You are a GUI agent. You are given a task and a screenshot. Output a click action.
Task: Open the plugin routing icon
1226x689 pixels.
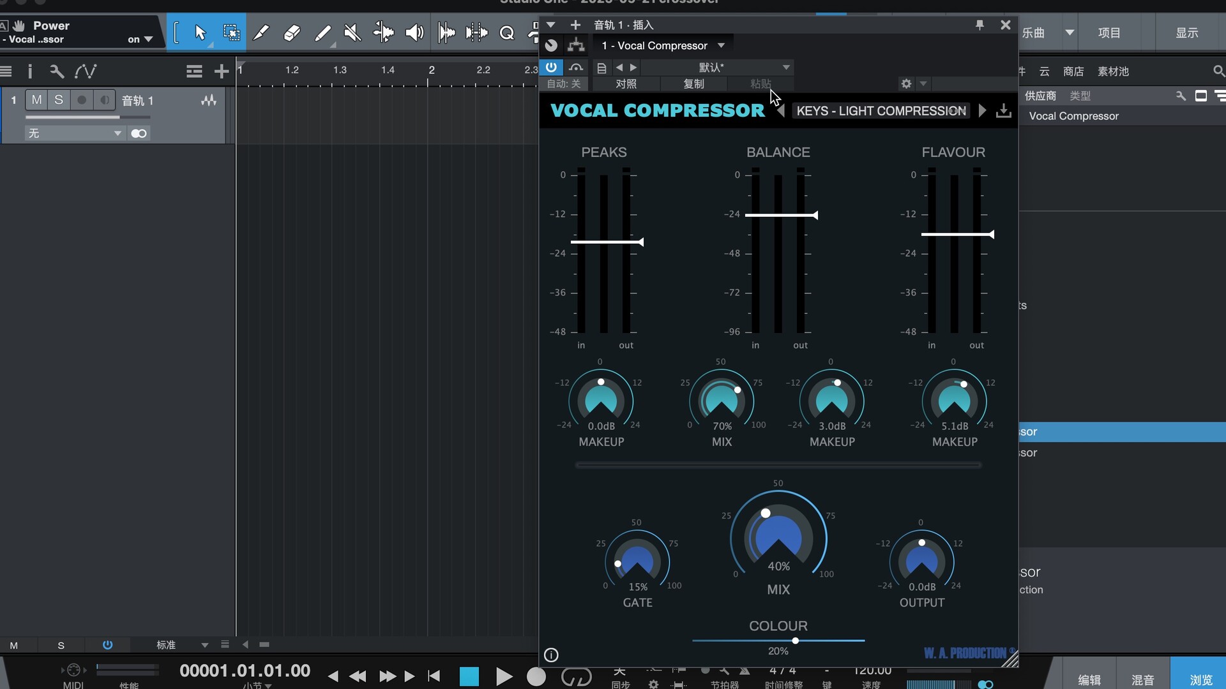click(576, 45)
